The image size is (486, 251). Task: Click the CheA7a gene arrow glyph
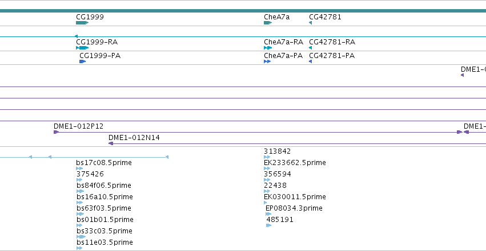(x=268, y=23)
